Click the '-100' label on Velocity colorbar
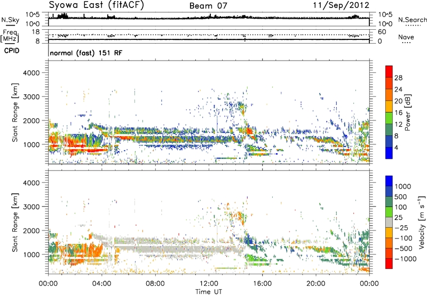 [x=404, y=238]
